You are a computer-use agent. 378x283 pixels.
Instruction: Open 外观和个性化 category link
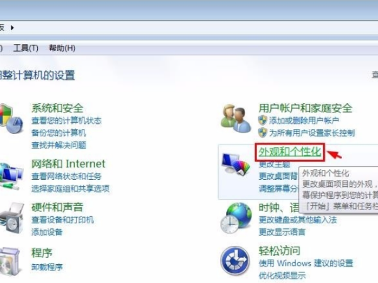point(290,152)
